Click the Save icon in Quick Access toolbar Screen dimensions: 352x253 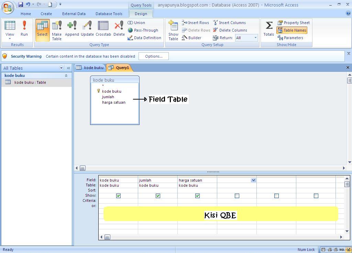pos(21,4)
